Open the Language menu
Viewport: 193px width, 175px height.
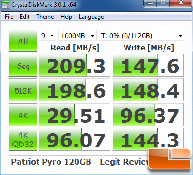91,17
